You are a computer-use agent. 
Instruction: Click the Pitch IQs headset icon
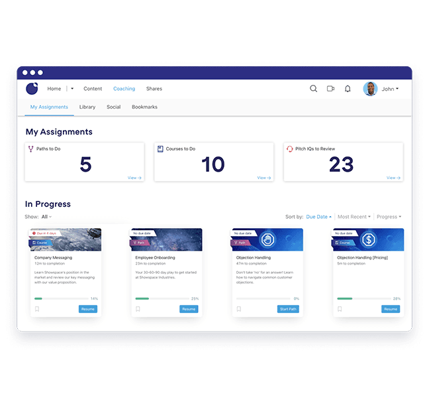coord(289,149)
